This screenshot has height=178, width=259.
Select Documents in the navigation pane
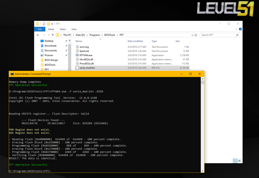(x=51, y=51)
